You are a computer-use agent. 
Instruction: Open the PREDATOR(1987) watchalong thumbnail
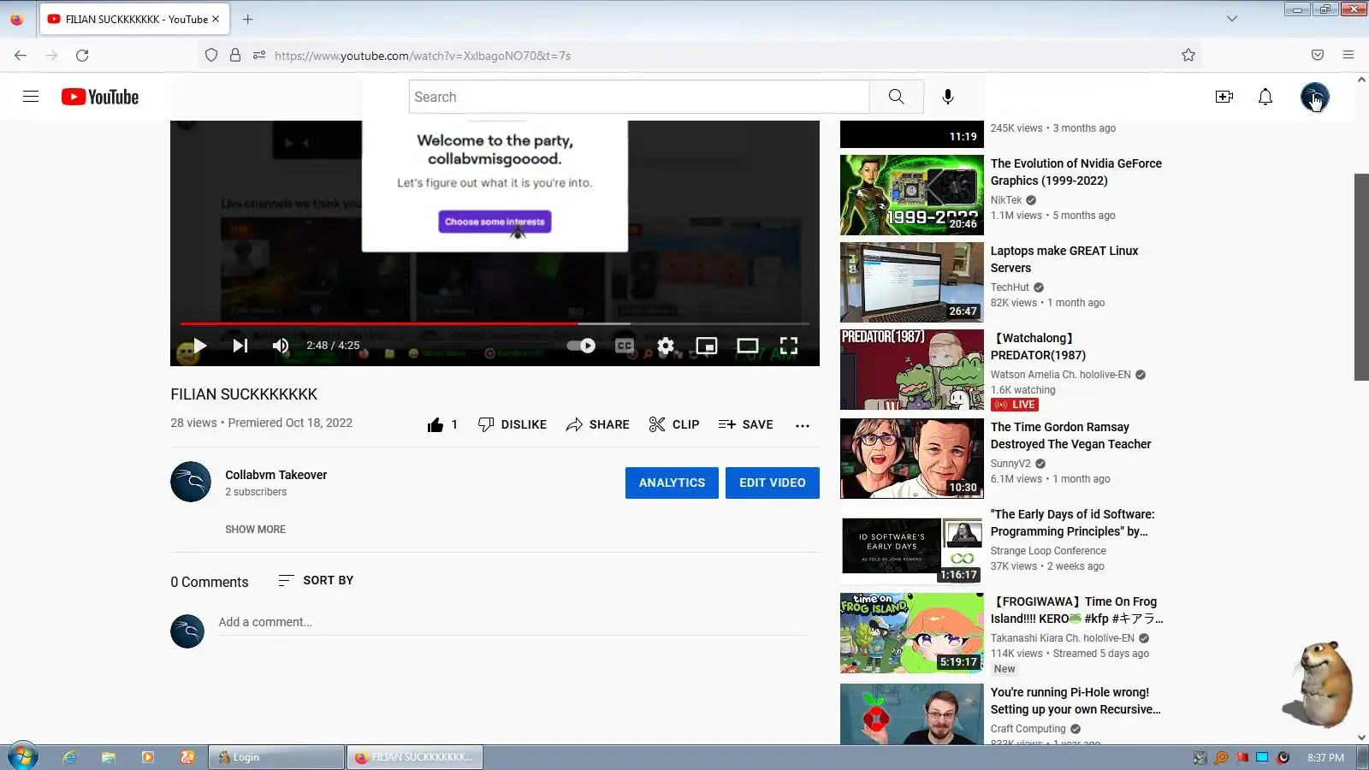(x=912, y=370)
